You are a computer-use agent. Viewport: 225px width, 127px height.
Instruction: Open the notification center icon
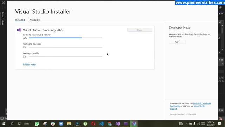[219, 124]
